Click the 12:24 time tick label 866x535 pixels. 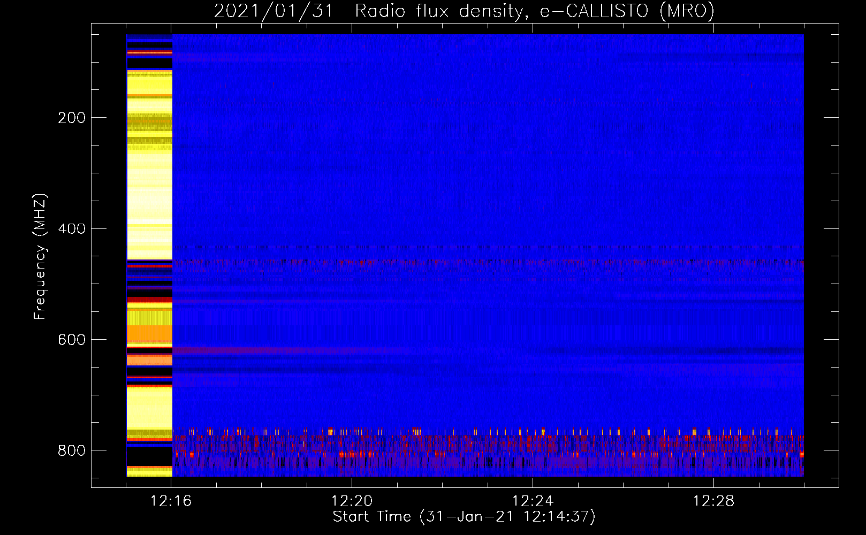coord(533,501)
